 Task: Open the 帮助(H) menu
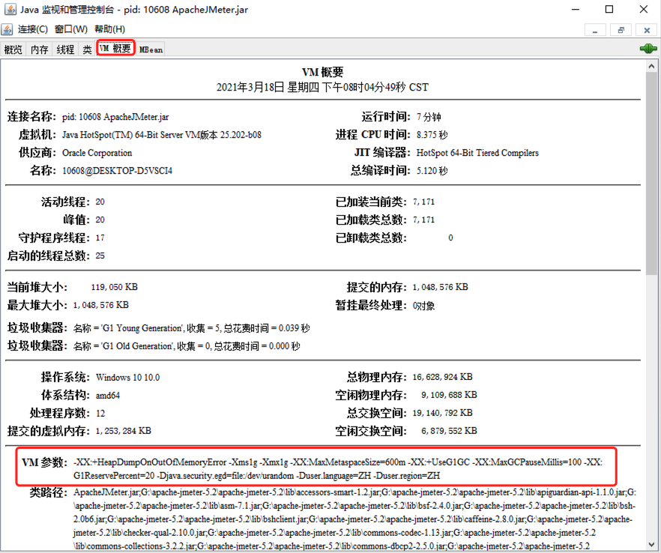point(109,29)
